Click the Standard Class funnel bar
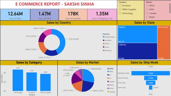This screenshot has height=96, width=171. pos(151,73)
